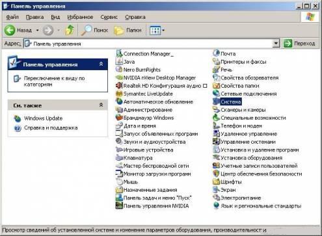Open the Справка menu
The height and width of the screenshot is (236, 322).
pyautogui.click(x=135, y=17)
